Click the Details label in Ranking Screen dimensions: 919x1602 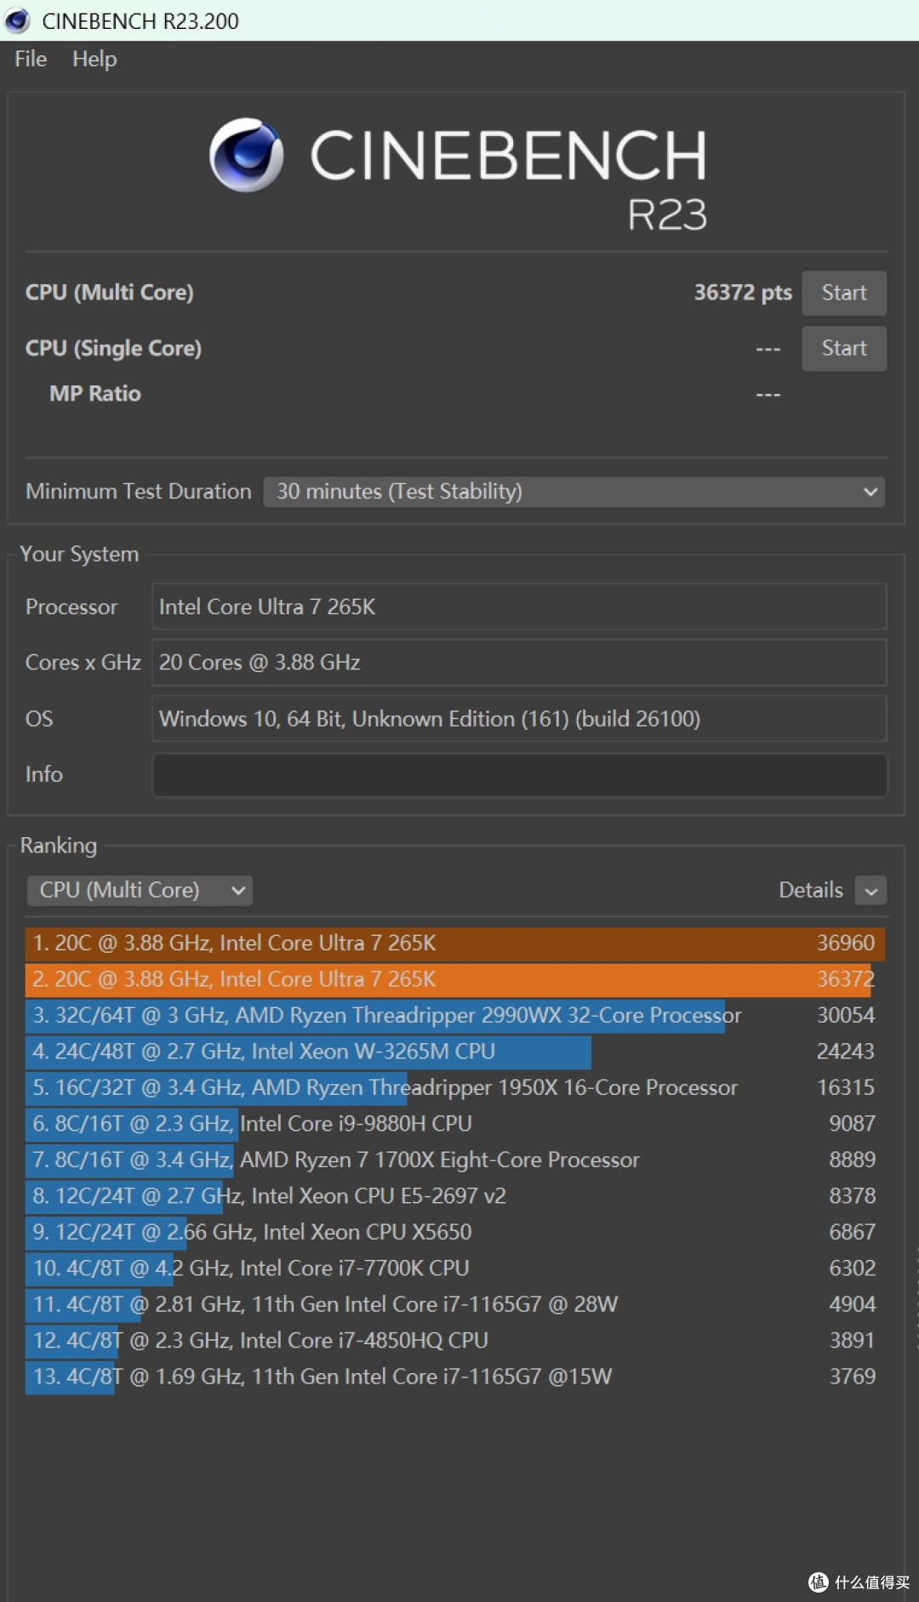click(811, 890)
